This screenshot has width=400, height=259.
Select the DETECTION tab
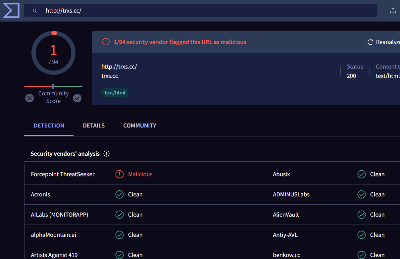(x=49, y=126)
